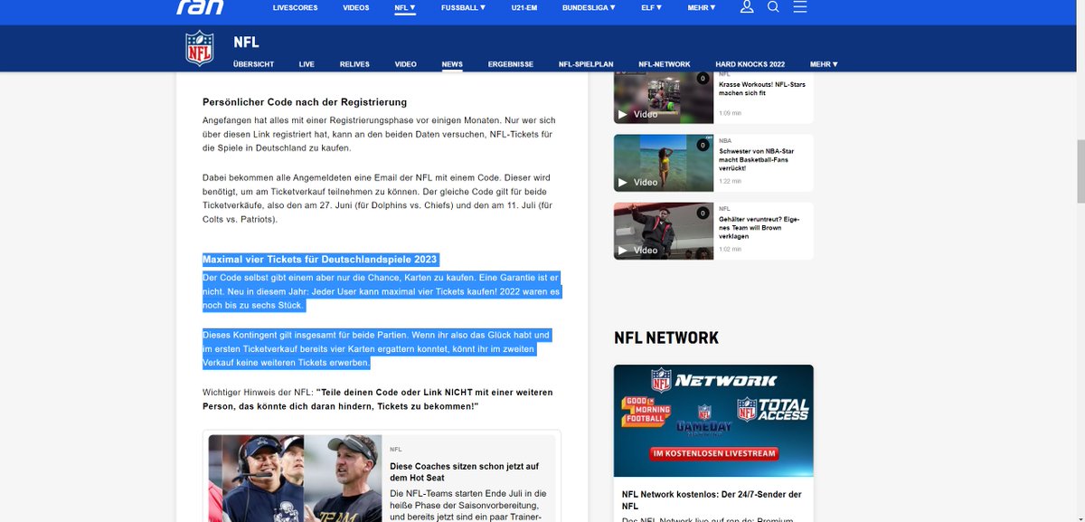Expand the BUNDESLIGA dropdown
Screen dimensions: 1085x522
pos(589,7)
